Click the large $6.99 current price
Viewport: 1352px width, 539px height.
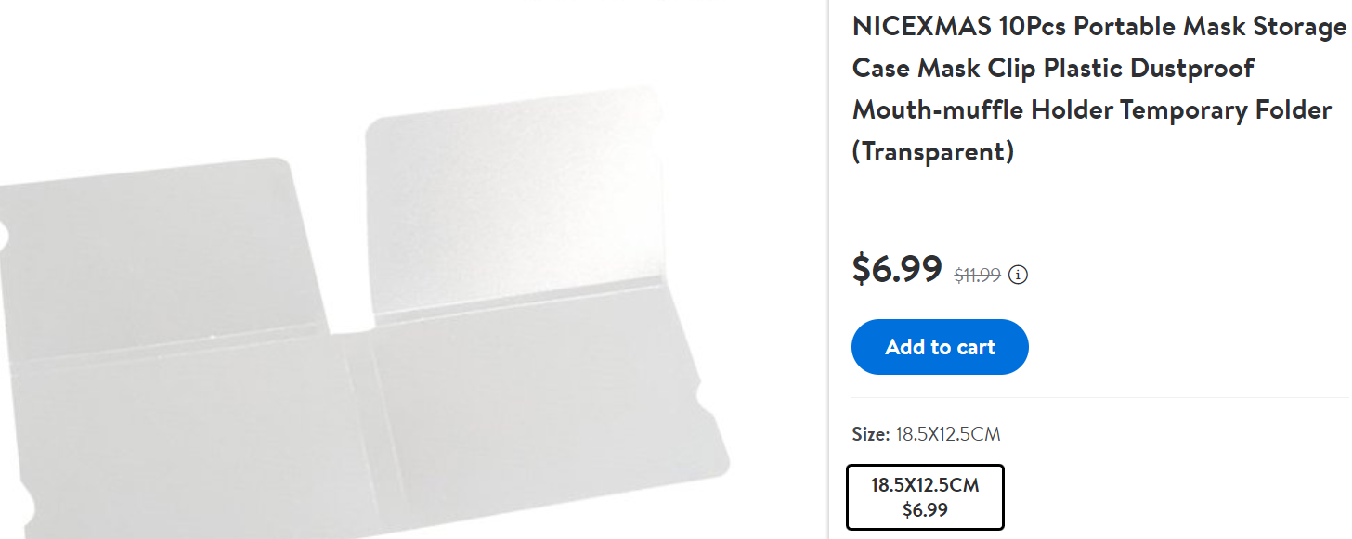pyautogui.click(x=897, y=269)
